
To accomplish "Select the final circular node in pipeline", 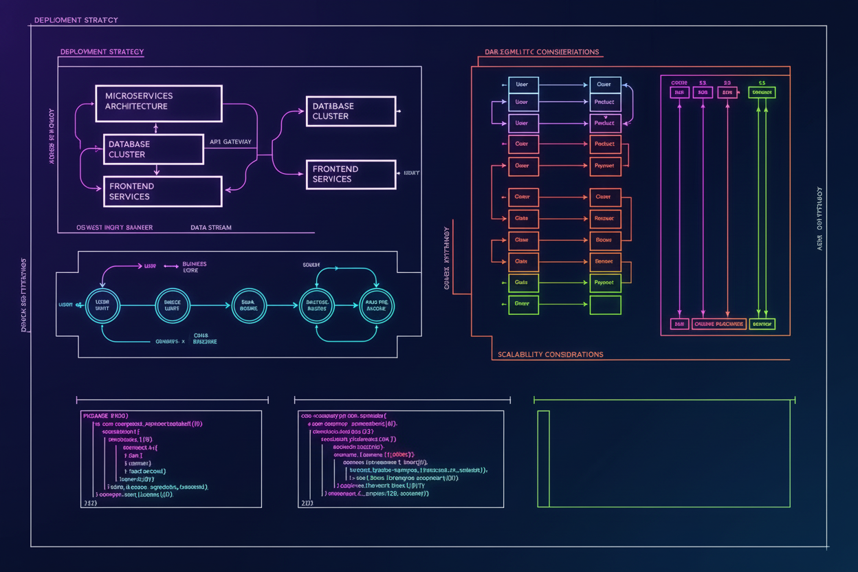I will (x=377, y=305).
